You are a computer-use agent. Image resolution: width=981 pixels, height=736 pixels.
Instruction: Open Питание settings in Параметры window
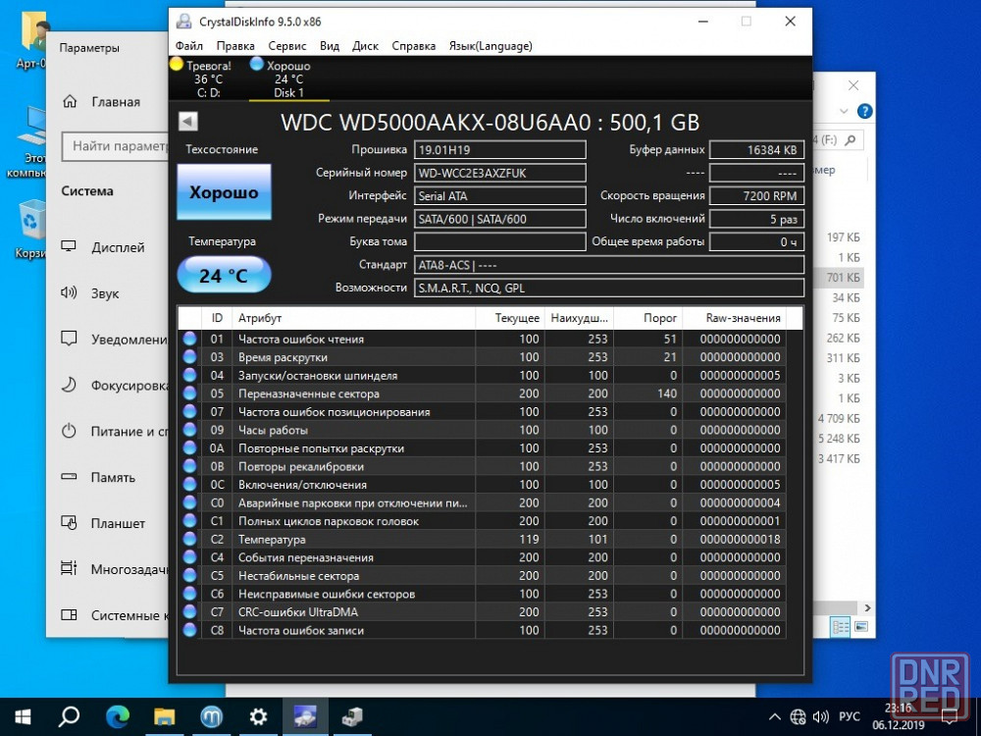pos(108,431)
